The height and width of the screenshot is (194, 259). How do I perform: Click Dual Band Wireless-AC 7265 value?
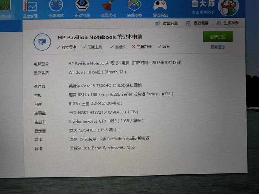pos(102,148)
